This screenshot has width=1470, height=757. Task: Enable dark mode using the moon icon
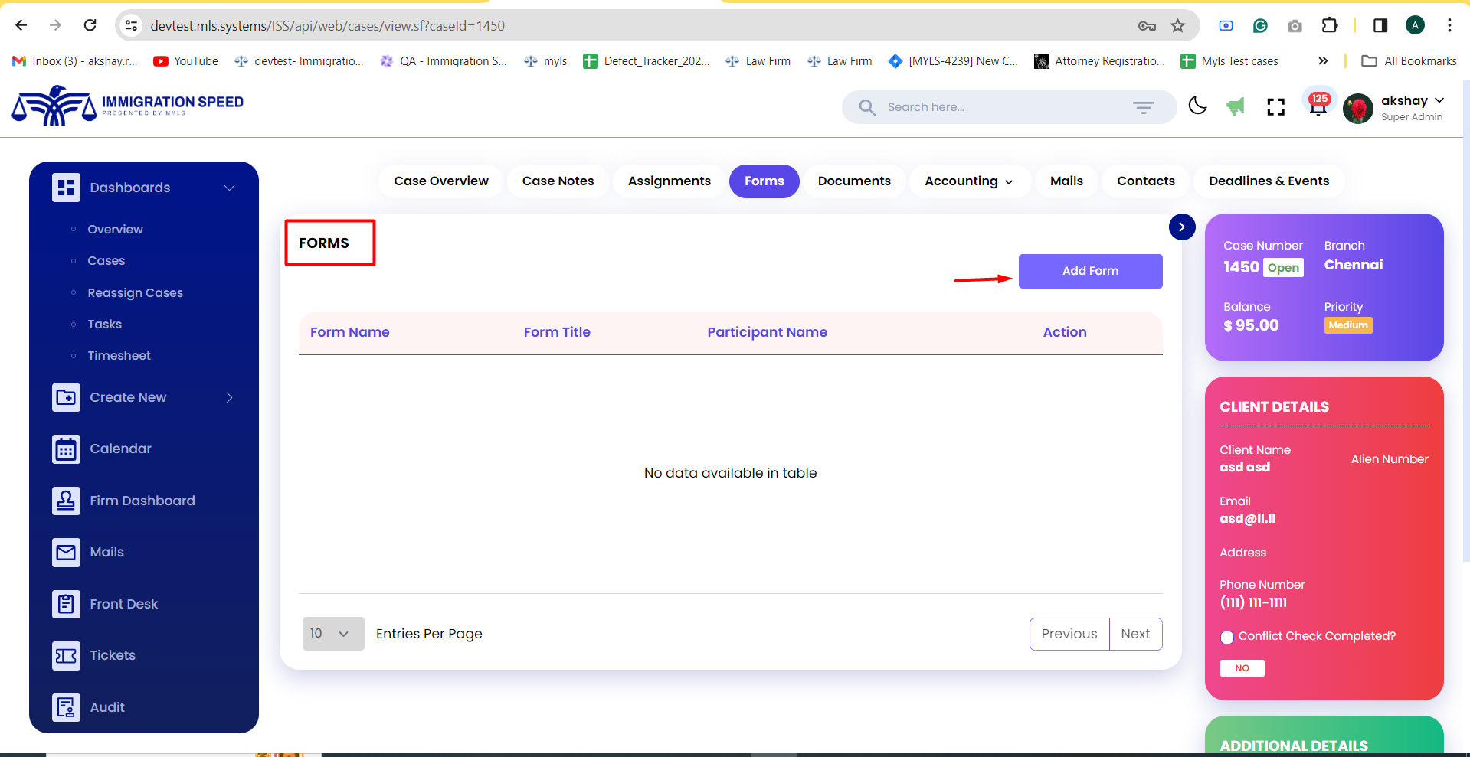[1197, 106]
